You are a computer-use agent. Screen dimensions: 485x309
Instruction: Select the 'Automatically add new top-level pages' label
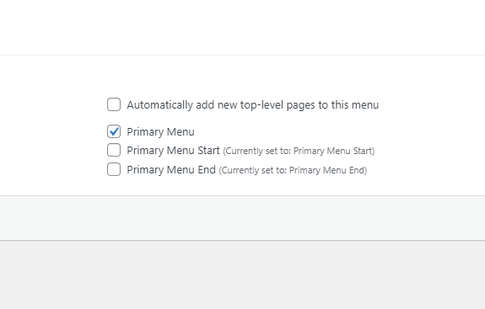(x=253, y=105)
